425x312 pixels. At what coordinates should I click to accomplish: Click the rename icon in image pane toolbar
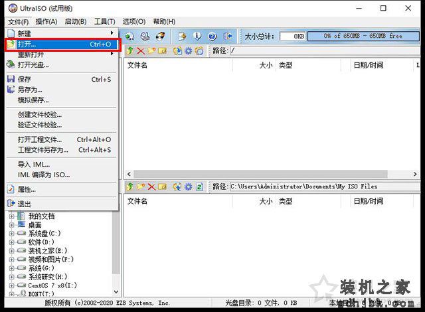162,50
